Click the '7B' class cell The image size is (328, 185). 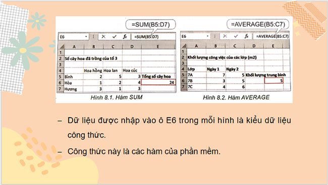pos(196,81)
